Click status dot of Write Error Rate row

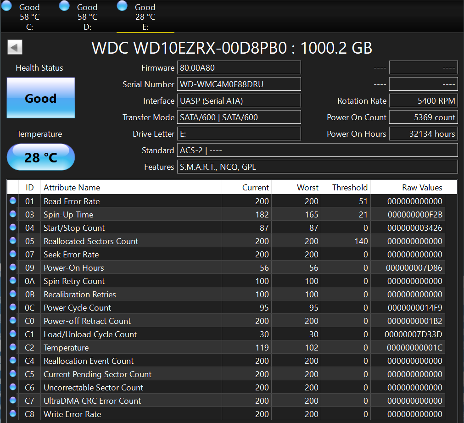pyautogui.click(x=13, y=413)
